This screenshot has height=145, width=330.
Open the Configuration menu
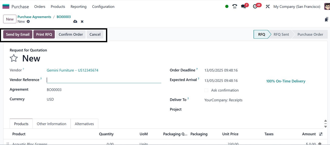103,6
